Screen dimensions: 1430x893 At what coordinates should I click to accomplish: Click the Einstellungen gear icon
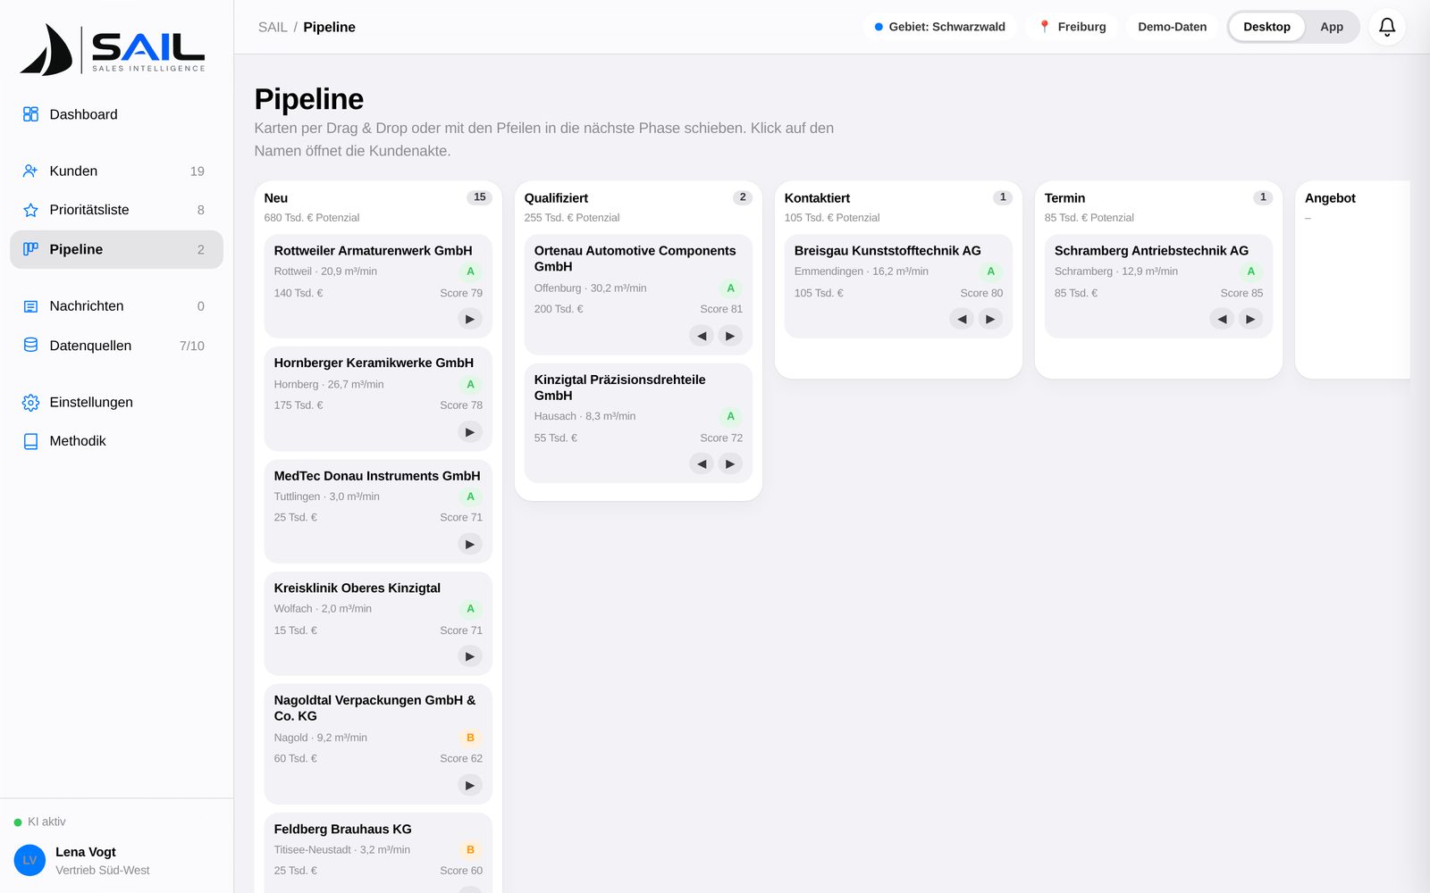pos(30,403)
